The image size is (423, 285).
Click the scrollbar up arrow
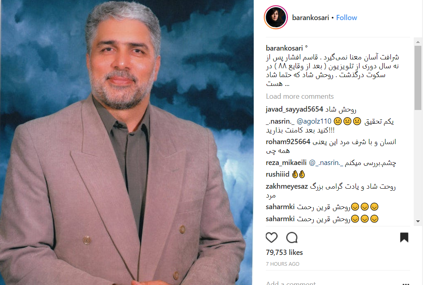[418, 42]
